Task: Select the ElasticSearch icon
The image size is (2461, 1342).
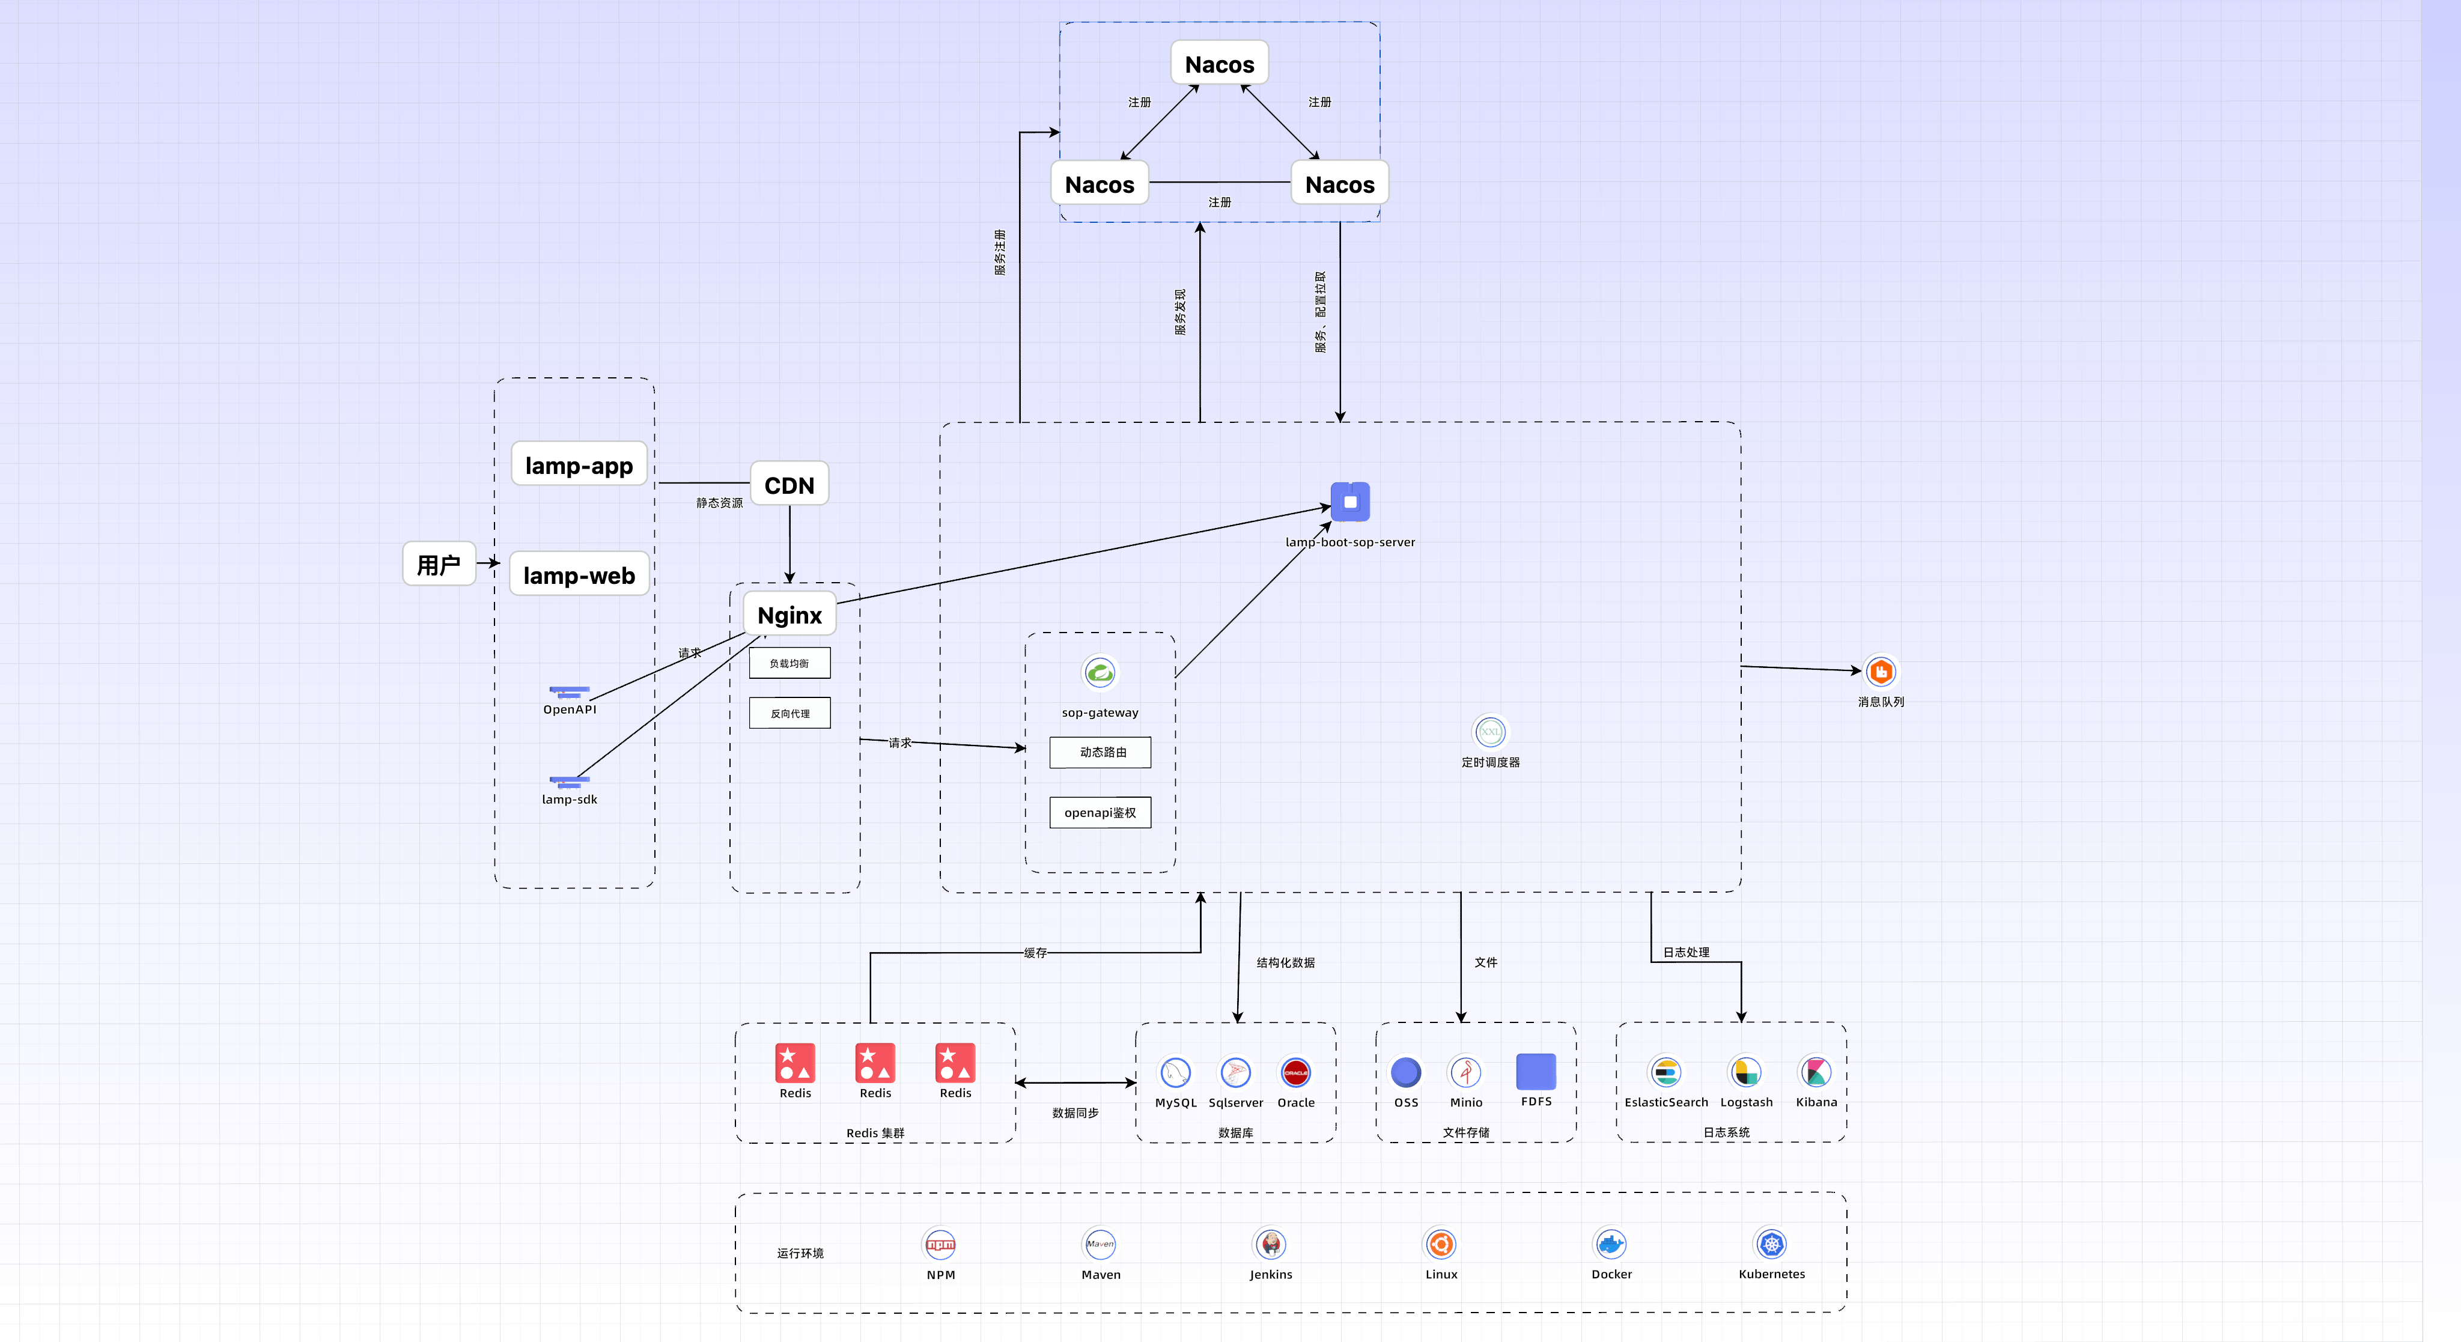Action: [x=1665, y=1073]
